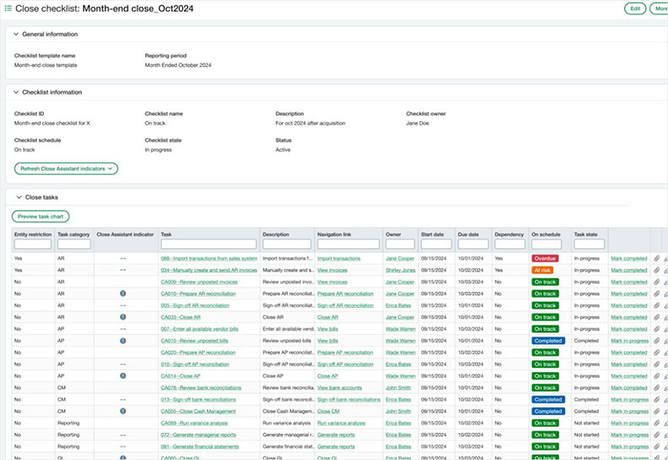
Task: Collapse the Close tasks section
Action: 19,197
